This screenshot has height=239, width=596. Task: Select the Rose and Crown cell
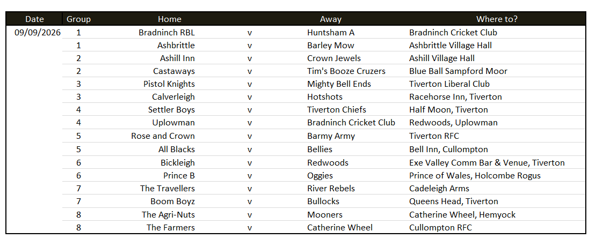[x=163, y=136]
